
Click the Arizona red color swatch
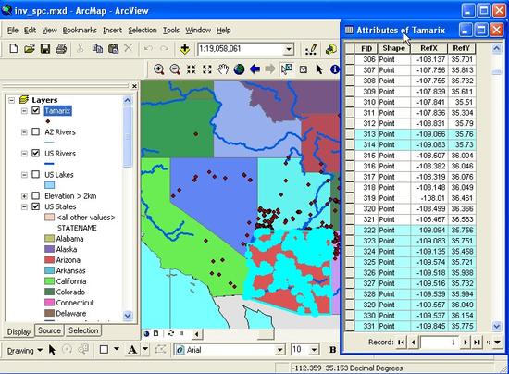tap(49, 260)
